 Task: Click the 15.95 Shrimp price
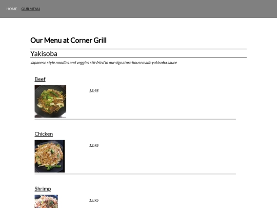click(94, 200)
